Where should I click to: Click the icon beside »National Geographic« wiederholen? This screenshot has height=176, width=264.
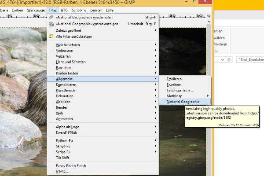click(51, 17)
